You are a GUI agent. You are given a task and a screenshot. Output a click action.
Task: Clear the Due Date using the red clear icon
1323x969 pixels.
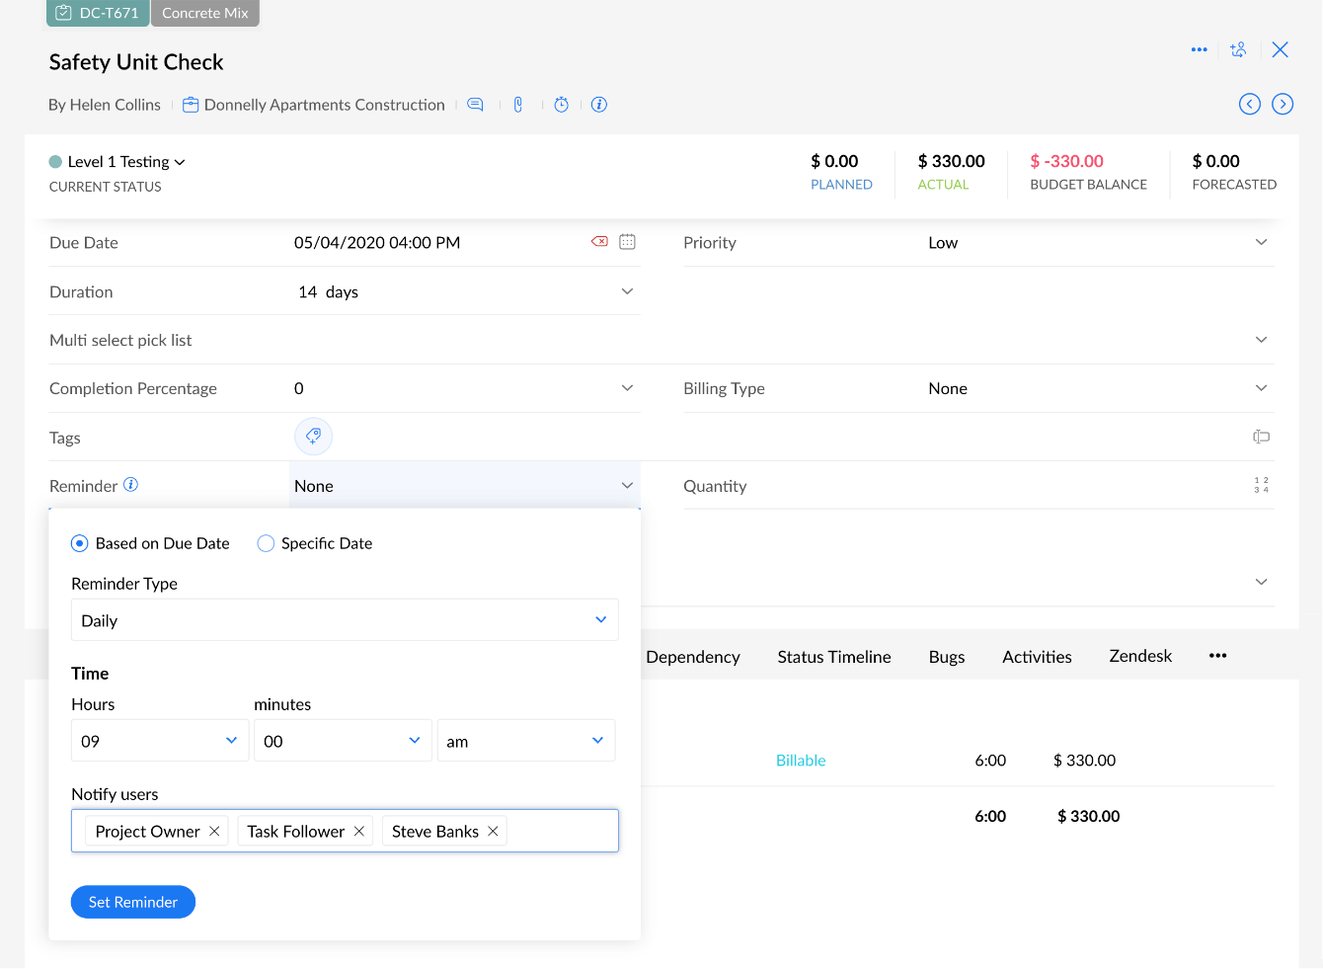pyautogui.click(x=598, y=241)
